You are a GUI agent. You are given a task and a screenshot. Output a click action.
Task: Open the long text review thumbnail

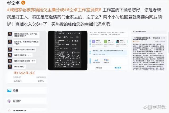[x=149, y=50]
